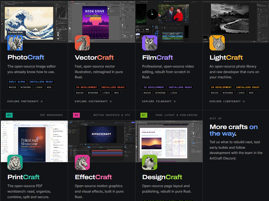Image resolution: width=269 pixels, height=201 pixels.
Task: Click the FilmCraft owl app icon
Action: [x=150, y=43]
